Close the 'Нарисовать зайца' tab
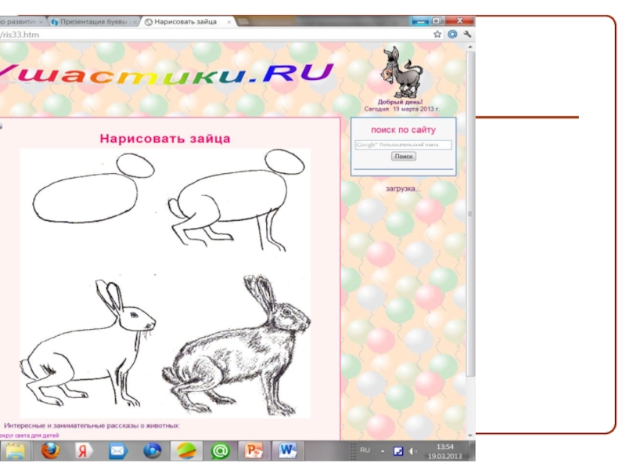The height and width of the screenshot is (470, 626). point(228,22)
